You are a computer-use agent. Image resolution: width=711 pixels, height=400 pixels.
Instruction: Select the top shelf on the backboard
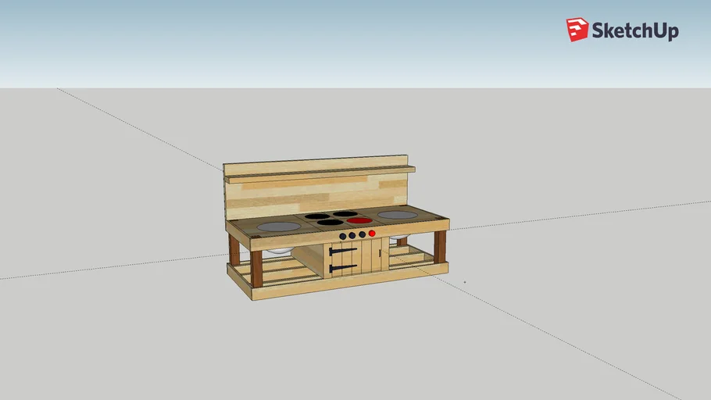coord(320,174)
